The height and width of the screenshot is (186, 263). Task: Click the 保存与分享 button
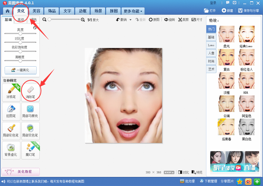pyautogui.click(x=249, y=11)
